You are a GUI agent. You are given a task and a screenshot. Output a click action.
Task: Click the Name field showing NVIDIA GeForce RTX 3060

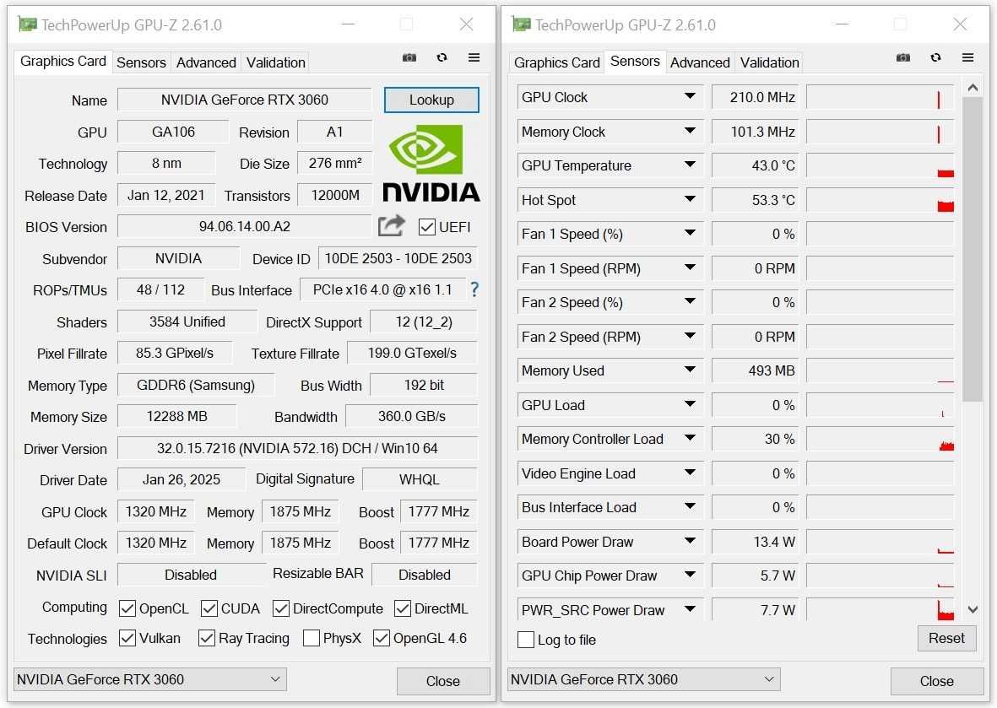[245, 100]
